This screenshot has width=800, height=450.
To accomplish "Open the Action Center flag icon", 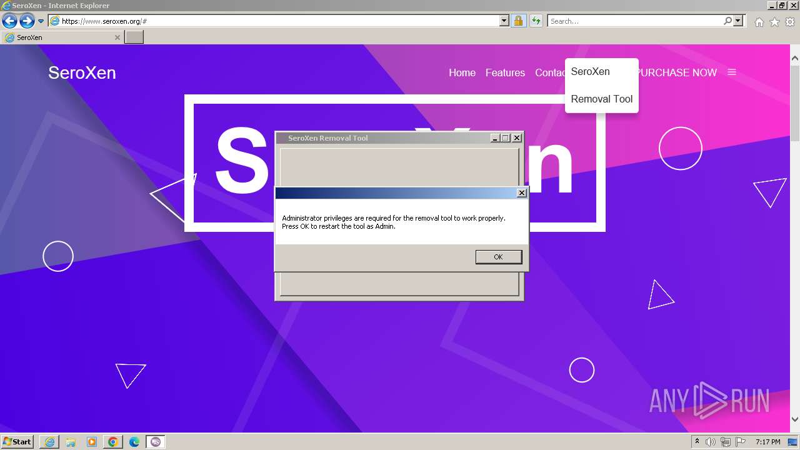I will (741, 442).
